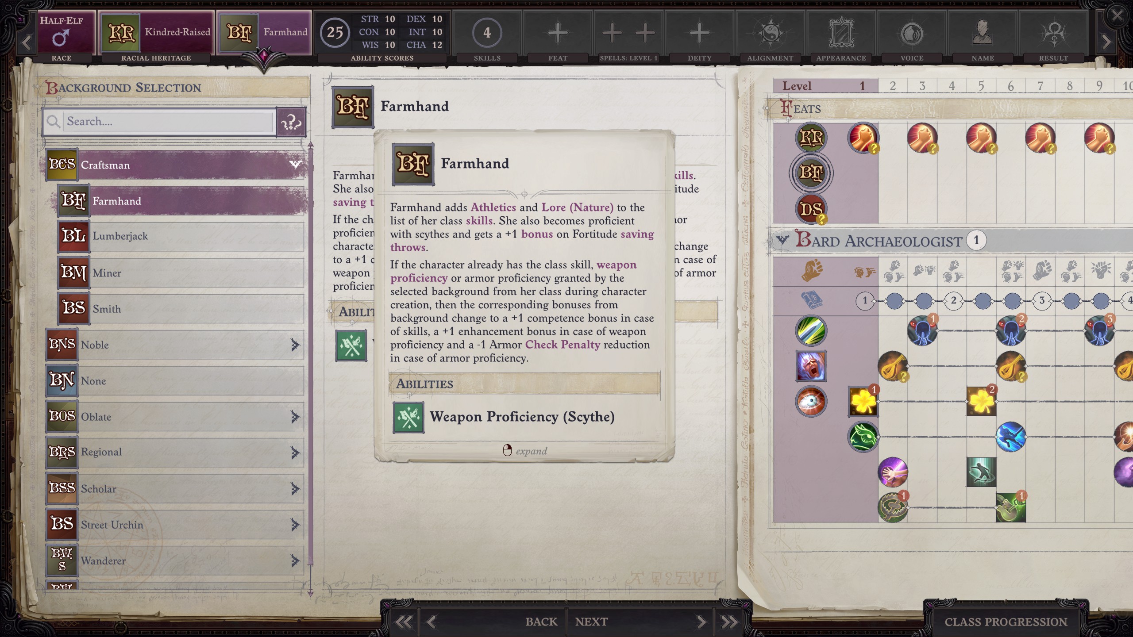This screenshot has width=1133, height=637.
Task: Click the BACK button
Action: pos(541,622)
